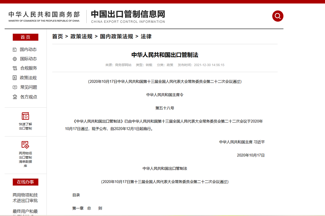Image resolution: width=325 pixels, height=216 pixels.
Task: Click 国内政策法规 in breadcrumb
Action: 116,37
